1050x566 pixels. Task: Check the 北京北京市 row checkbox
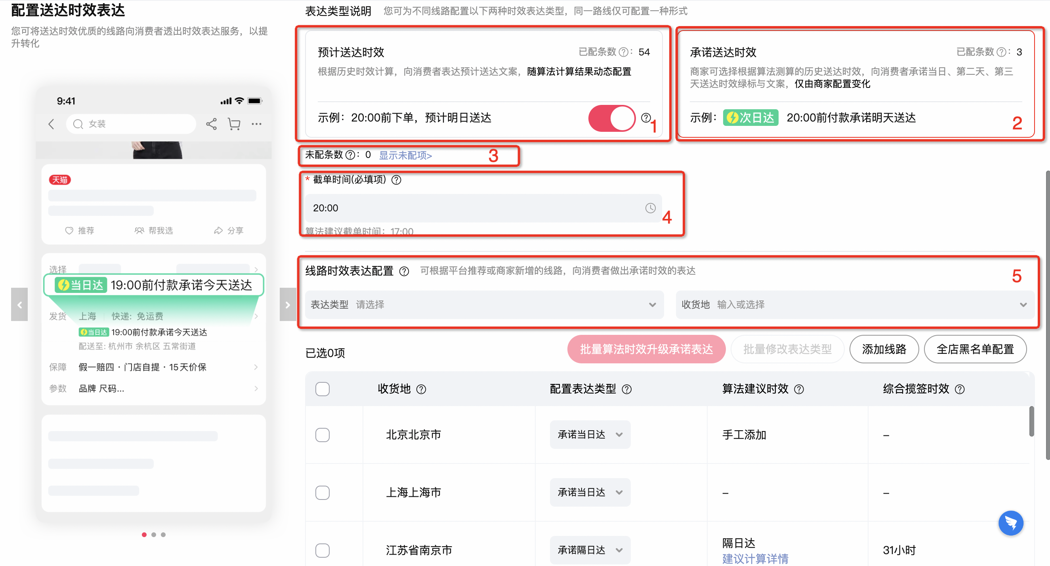(x=323, y=435)
